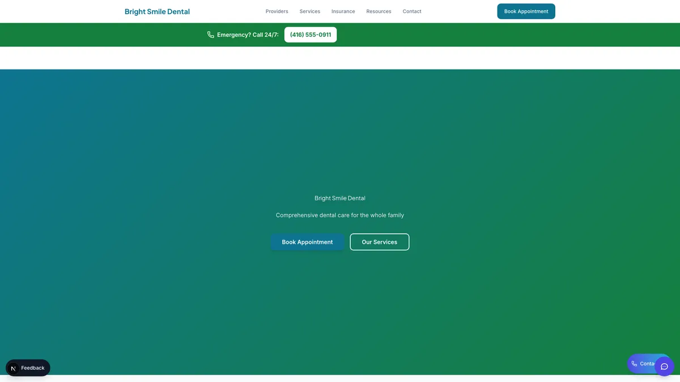Click the Next.js N logo icon
This screenshot has height=382, width=680.
click(14, 368)
